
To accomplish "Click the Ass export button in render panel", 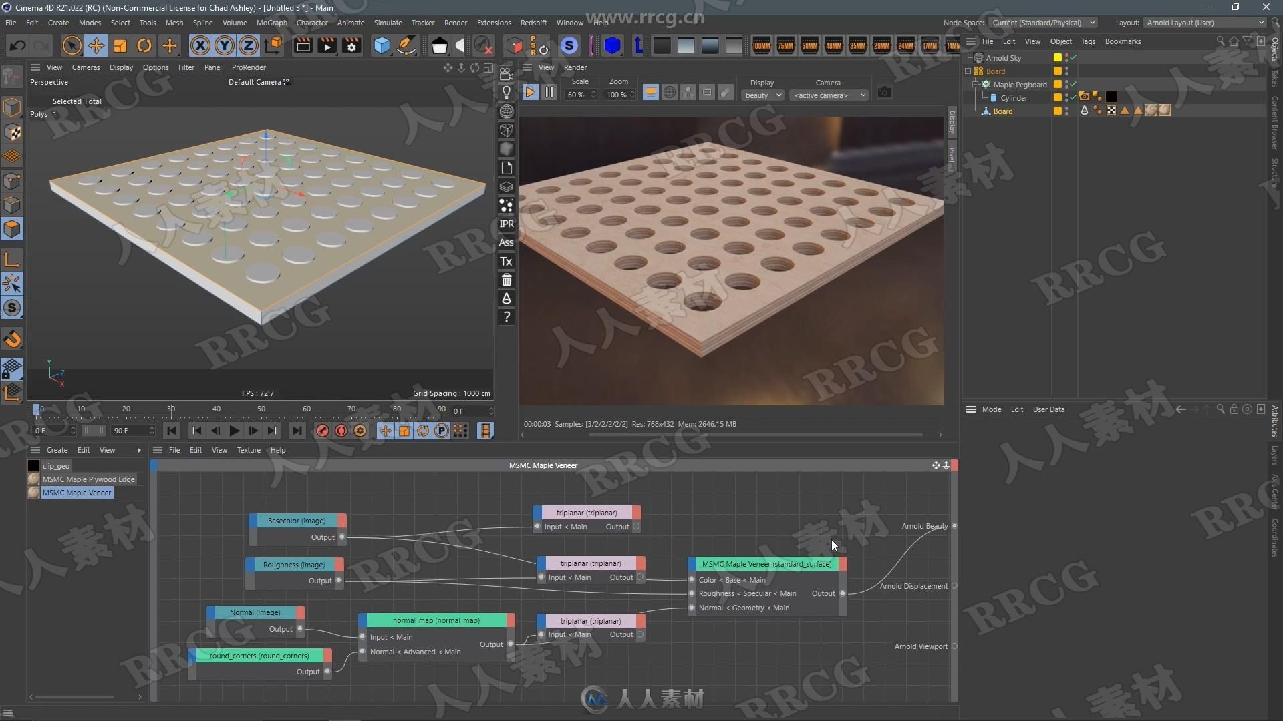I will (x=507, y=243).
